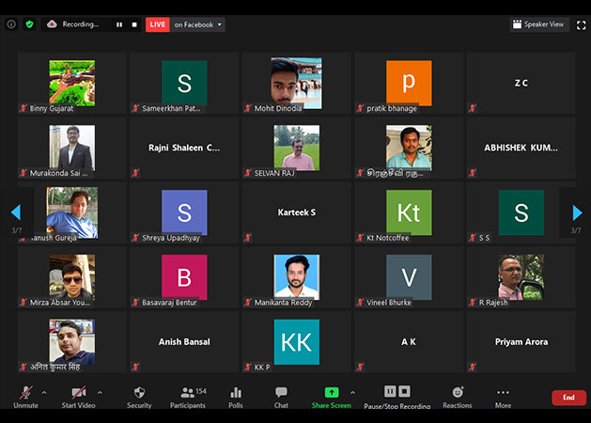Unmute the microphone
Image resolution: width=591 pixels, height=423 pixels.
point(25,396)
